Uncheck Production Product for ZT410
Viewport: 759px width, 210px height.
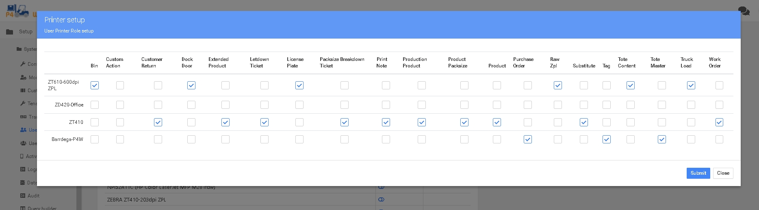422,122
